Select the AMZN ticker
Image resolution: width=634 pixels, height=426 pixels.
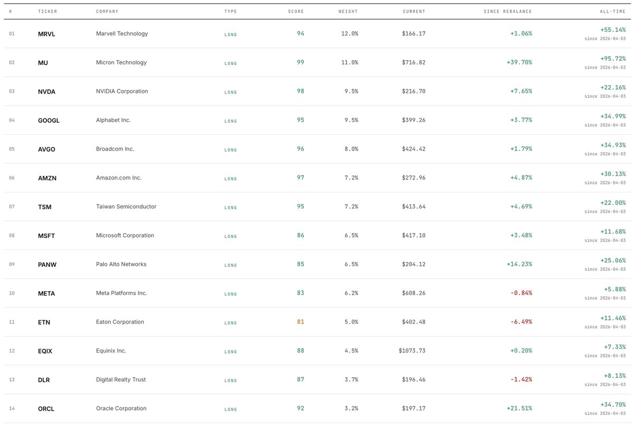[47, 178]
